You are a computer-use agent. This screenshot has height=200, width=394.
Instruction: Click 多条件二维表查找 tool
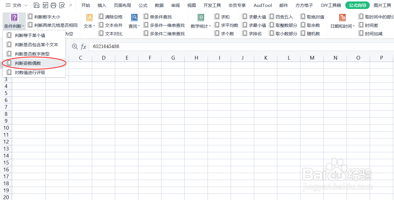(x=164, y=34)
